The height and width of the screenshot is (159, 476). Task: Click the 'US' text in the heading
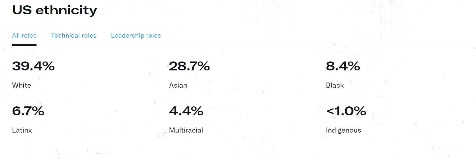coord(21,11)
